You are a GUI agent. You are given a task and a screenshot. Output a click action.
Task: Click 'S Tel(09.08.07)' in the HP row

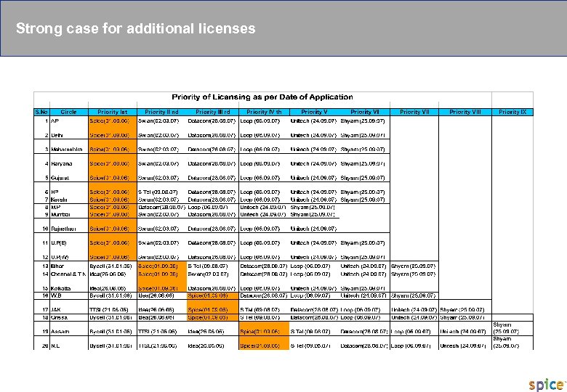tap(158, 192)
